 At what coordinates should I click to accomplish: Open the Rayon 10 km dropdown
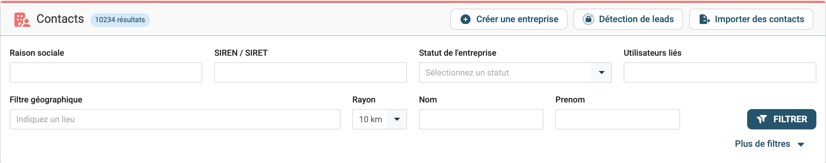click(397, 119)
